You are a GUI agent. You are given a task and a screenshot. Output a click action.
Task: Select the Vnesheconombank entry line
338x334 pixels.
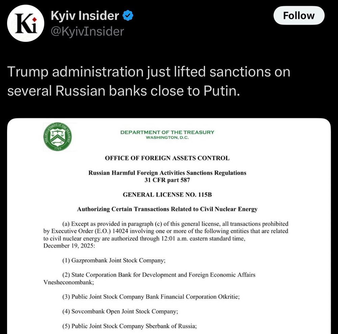[149, 278]
